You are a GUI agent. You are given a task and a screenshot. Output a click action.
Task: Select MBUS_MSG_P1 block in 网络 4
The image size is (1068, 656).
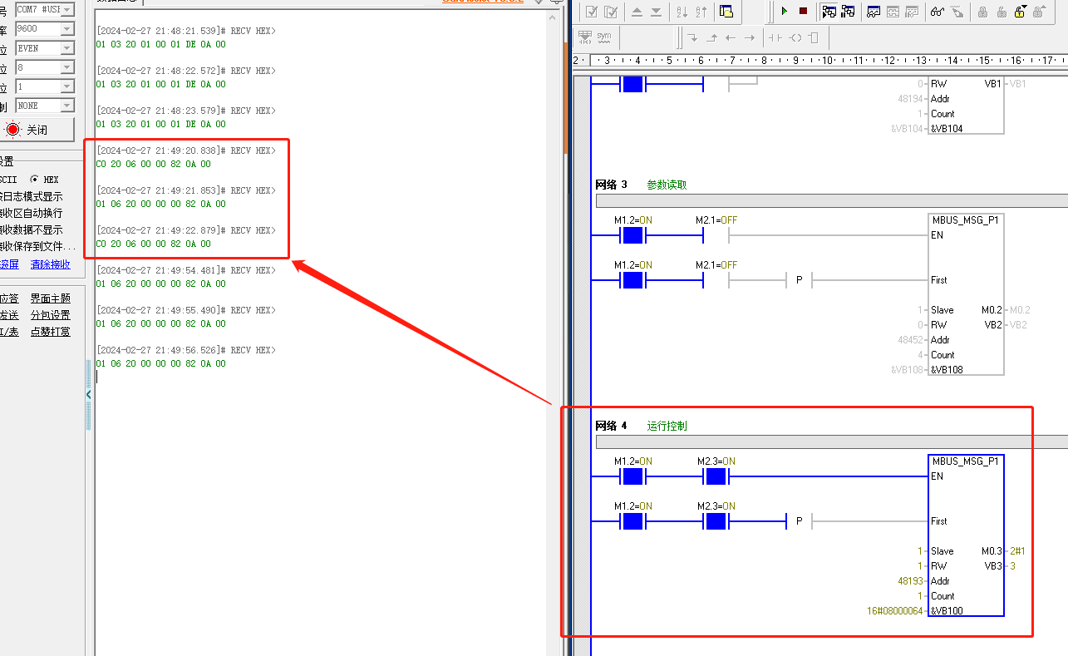click(965, 461)
